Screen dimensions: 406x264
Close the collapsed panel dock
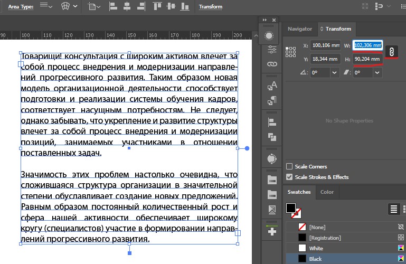tap(274, 20)
